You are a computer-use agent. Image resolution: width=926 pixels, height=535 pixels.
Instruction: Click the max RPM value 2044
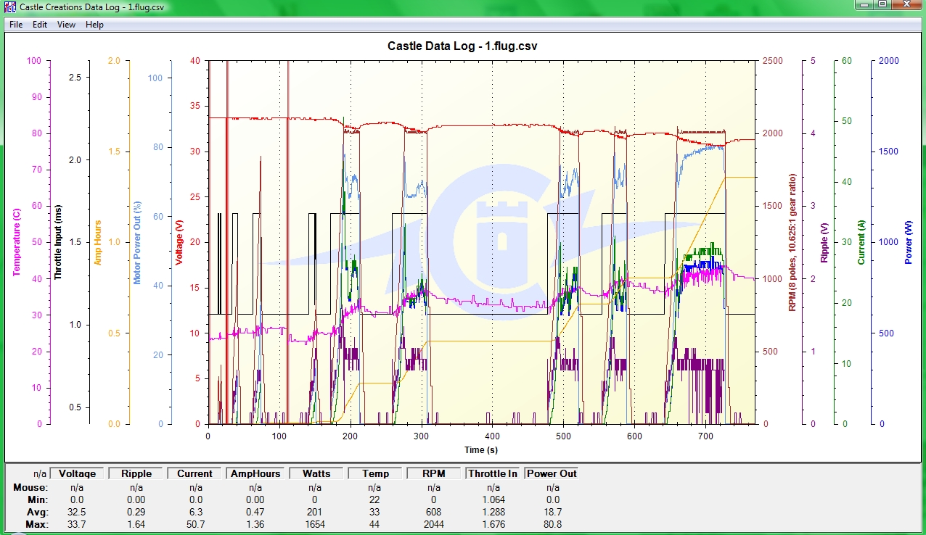coord(435,524)
